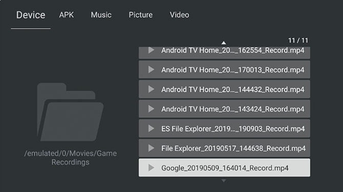
Task: Select Google_20190509_164014_Record.mp4
Action: pyautogui.click(x=224, y=168)
